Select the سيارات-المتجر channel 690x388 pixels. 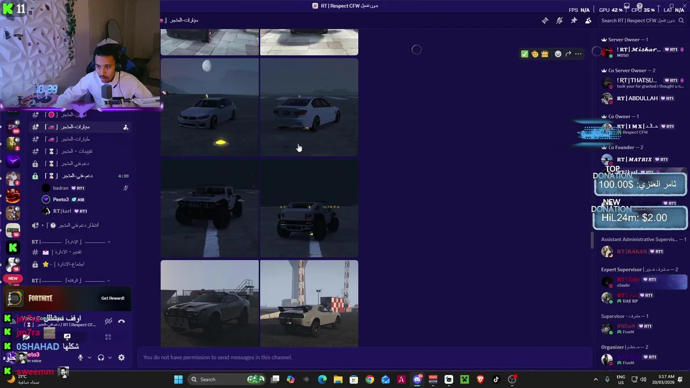coord(81,127)
